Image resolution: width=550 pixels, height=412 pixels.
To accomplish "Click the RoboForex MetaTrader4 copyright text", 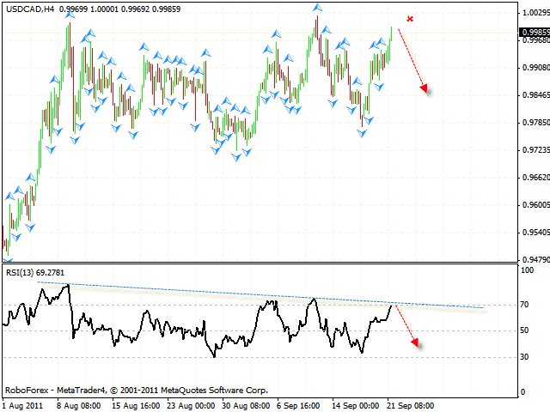I will pyautogui.click(x=137, y=390).
